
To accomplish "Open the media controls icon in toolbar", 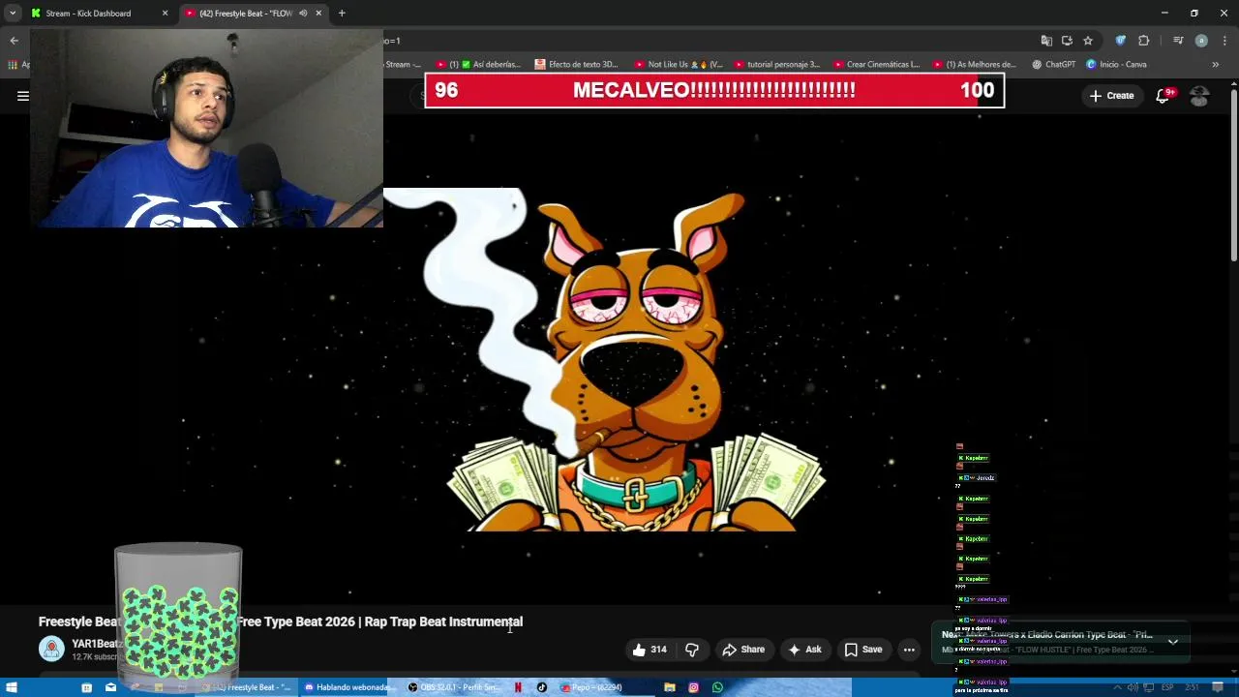I will click(1178, 41).
